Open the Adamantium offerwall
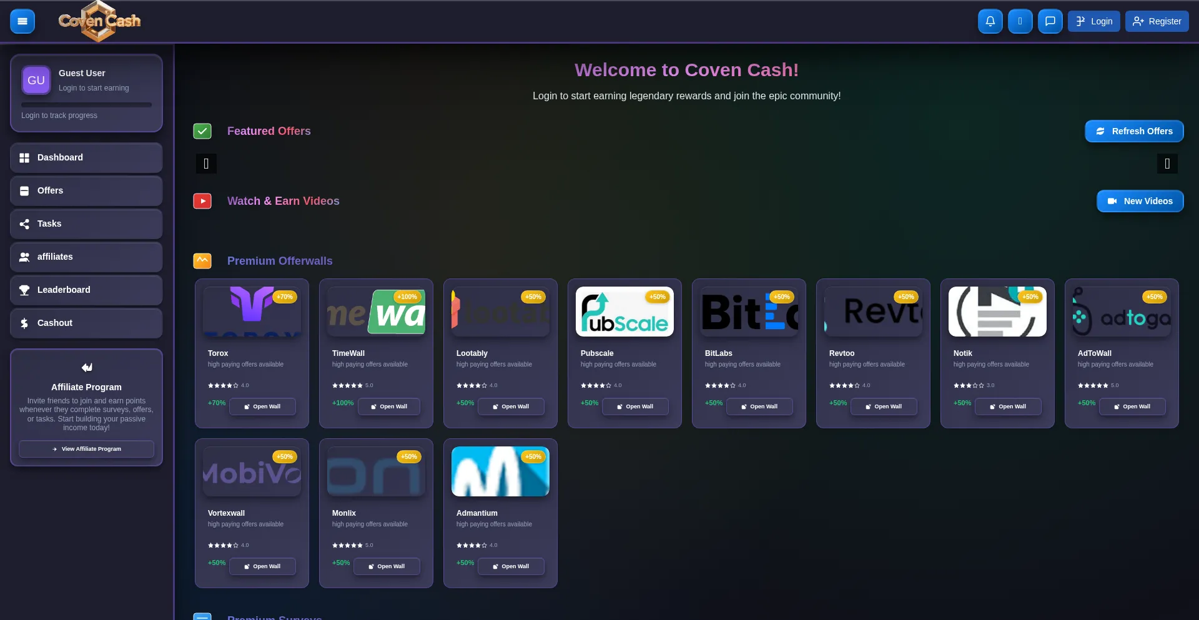This screenshot has width=1199, height=620. (x=511, y=566)
